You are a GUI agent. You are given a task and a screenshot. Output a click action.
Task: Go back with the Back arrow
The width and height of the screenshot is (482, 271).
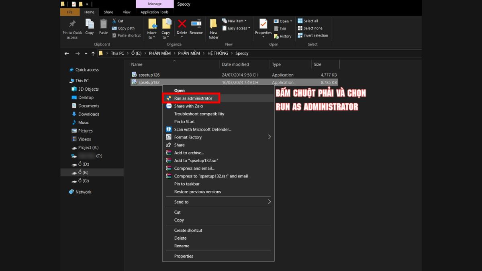(x=67, y=53)
